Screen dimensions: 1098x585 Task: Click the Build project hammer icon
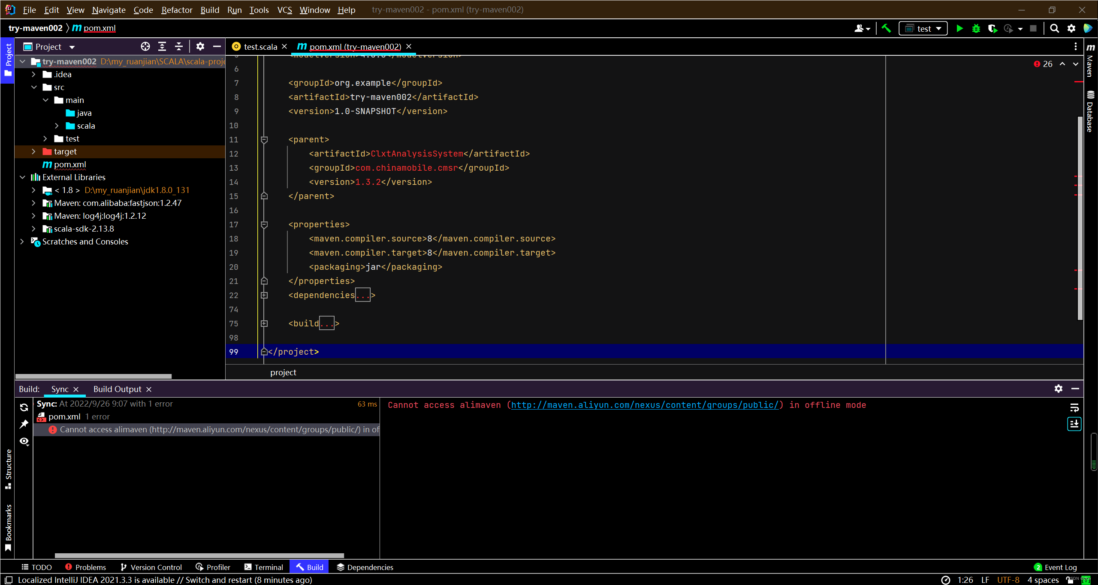tap(886, 28)
